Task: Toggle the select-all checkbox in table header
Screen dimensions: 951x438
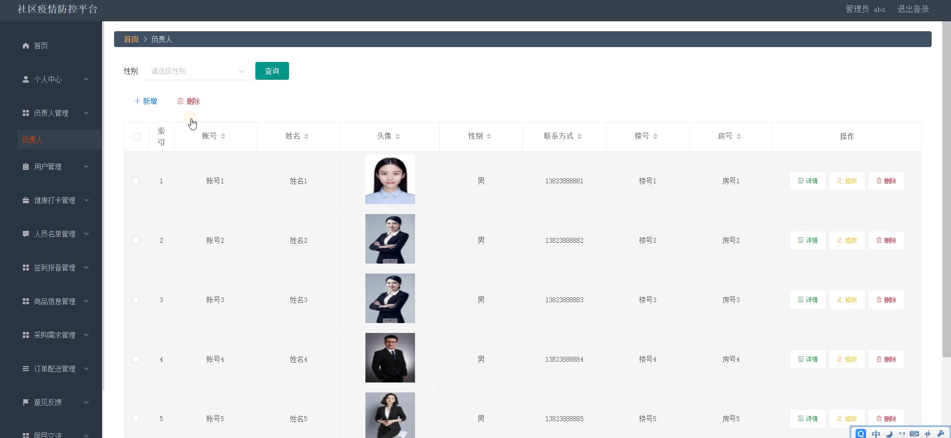Action: (x=137, y=137)
